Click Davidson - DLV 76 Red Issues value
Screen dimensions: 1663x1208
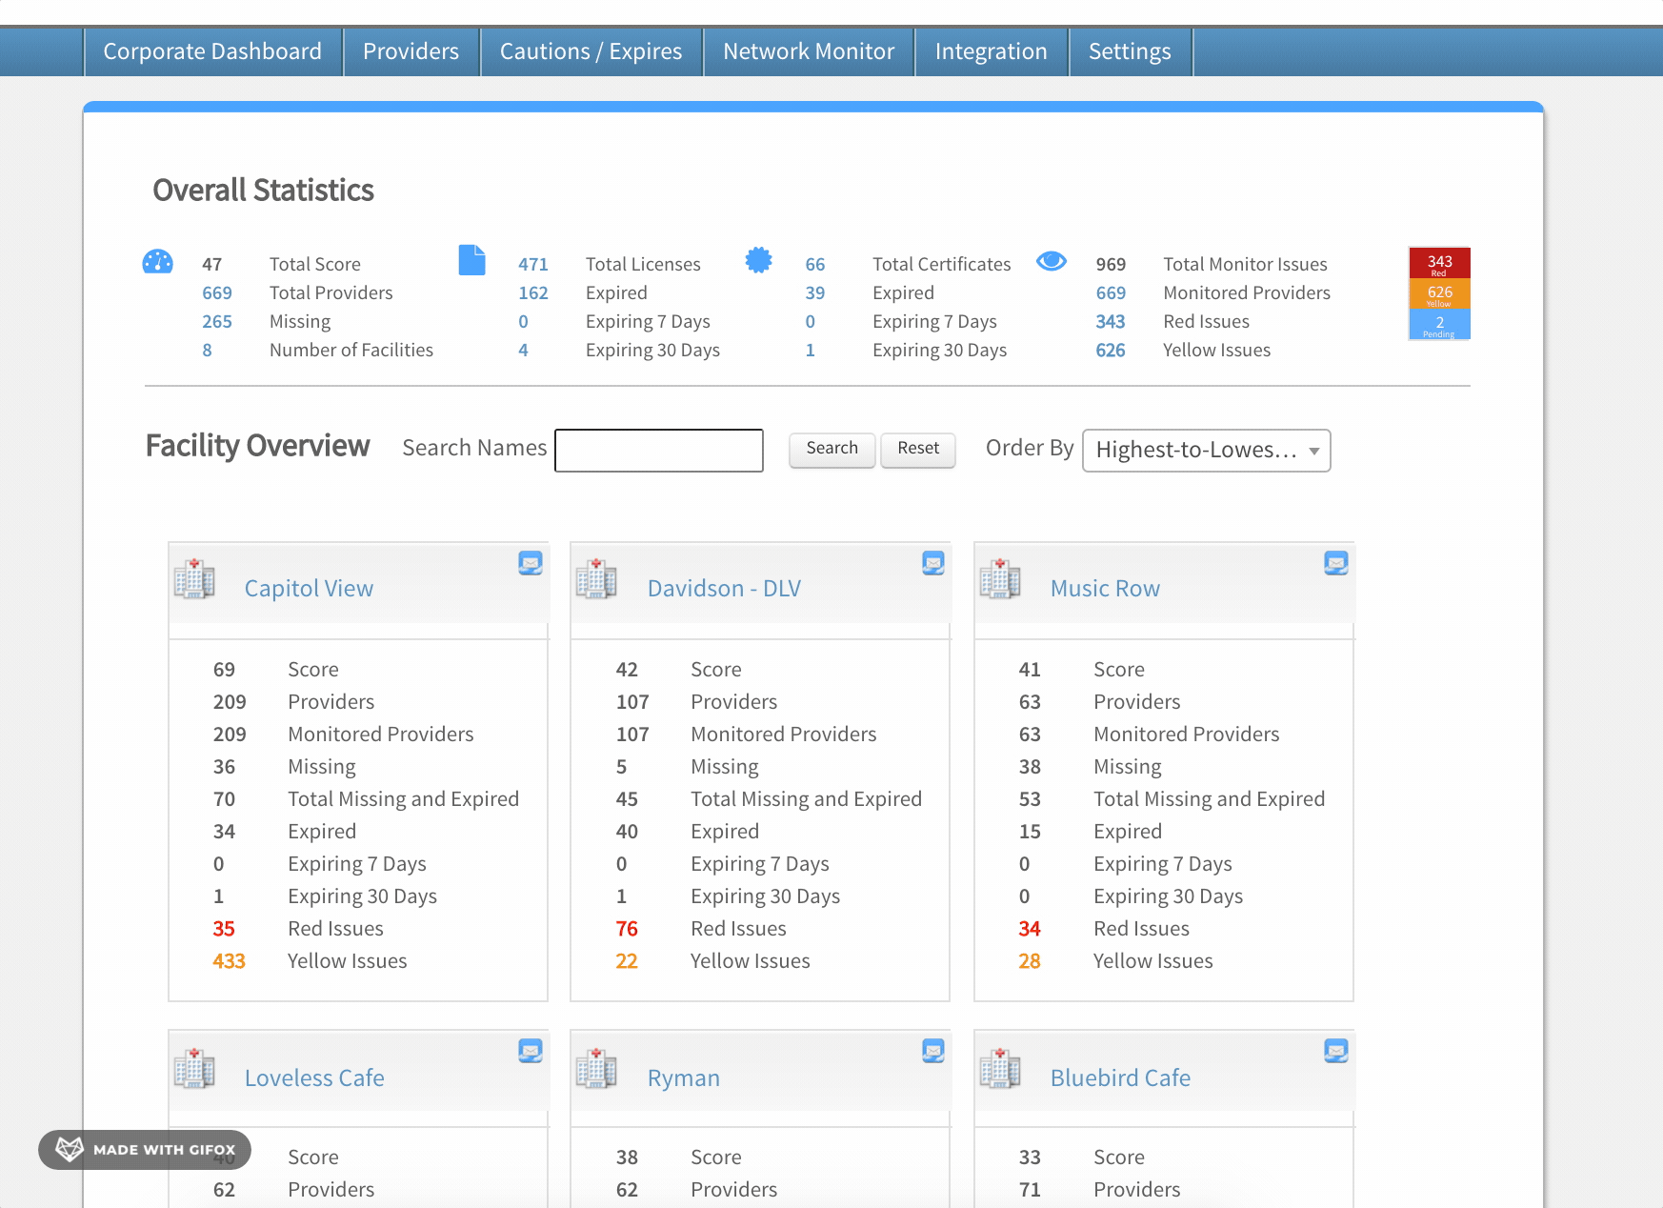coord(627,929)
